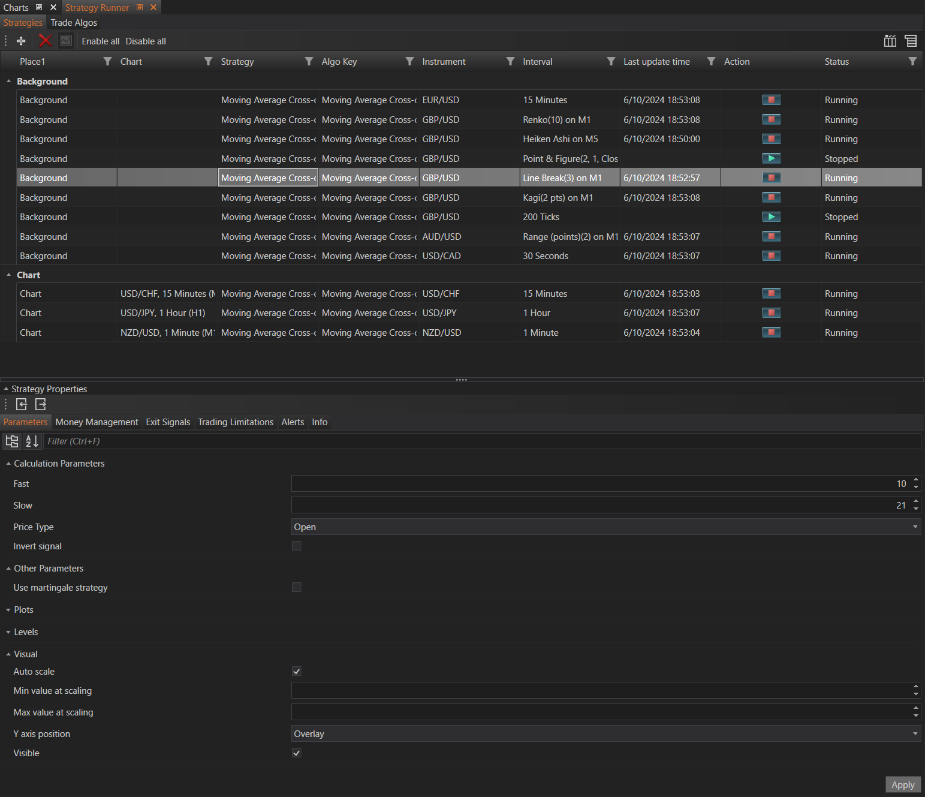Uncheck the Auto scale checkbox

[x=297, y=672]
